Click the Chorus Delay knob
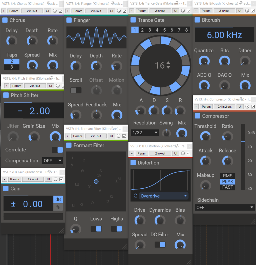Screen dimensions: 256x265 [x=12, y=41]
